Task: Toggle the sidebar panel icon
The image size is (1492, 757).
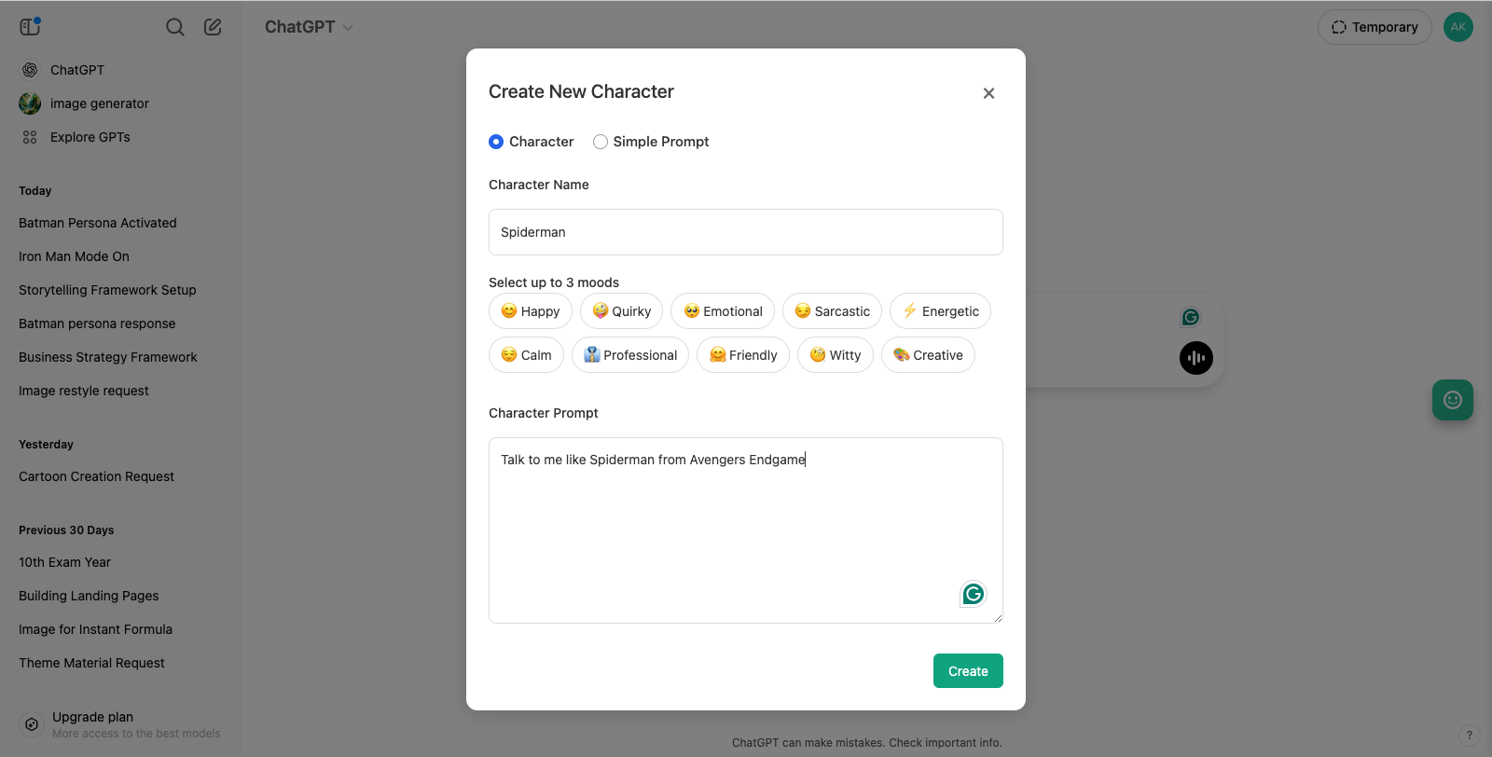Action: pyautogui.click(x=30, y=26)
